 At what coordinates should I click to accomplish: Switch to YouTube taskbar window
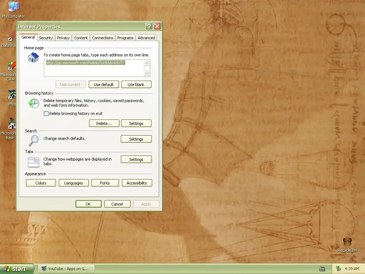click(x=66, y=269)
